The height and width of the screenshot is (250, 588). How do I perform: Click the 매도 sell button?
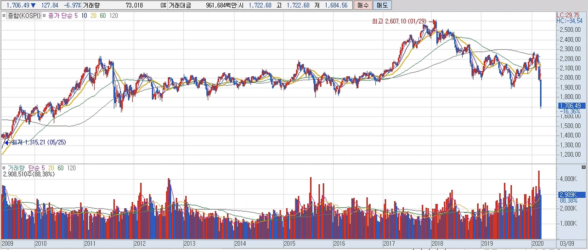[x=382, y=6]
